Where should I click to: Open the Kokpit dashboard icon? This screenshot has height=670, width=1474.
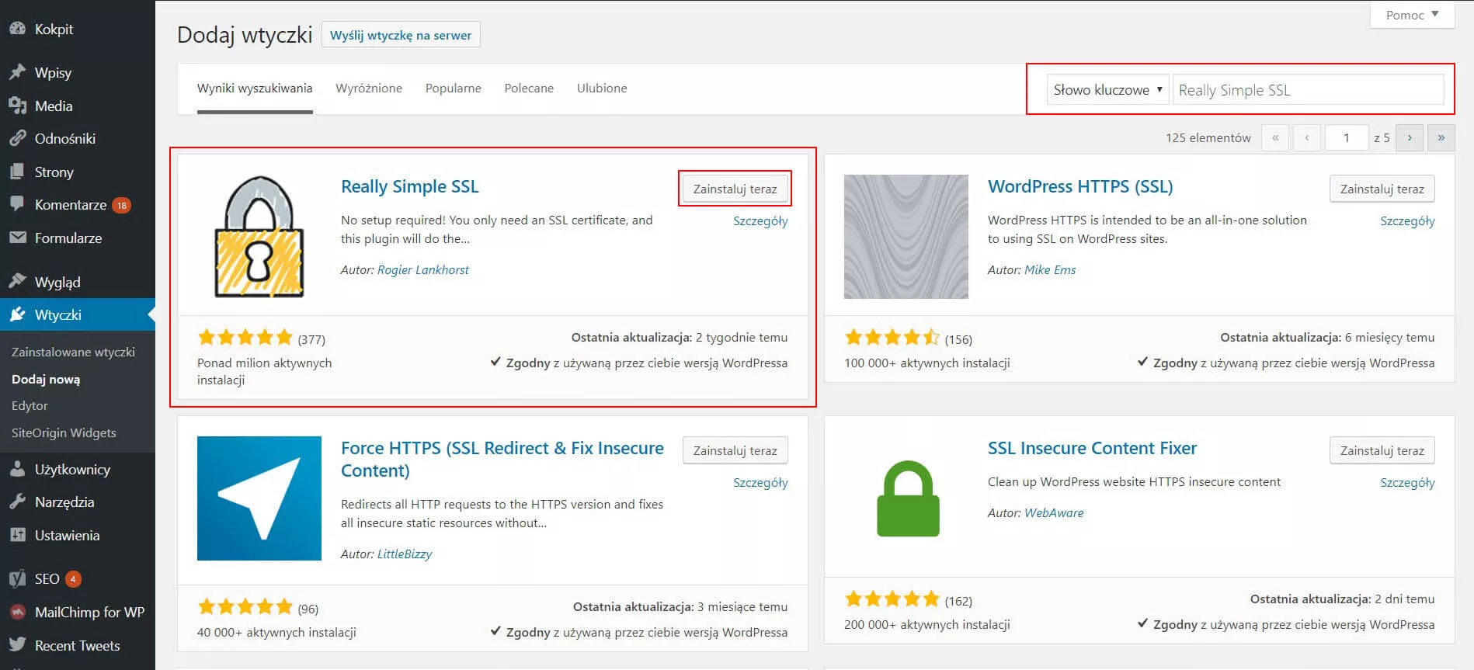tap(17, 29)
